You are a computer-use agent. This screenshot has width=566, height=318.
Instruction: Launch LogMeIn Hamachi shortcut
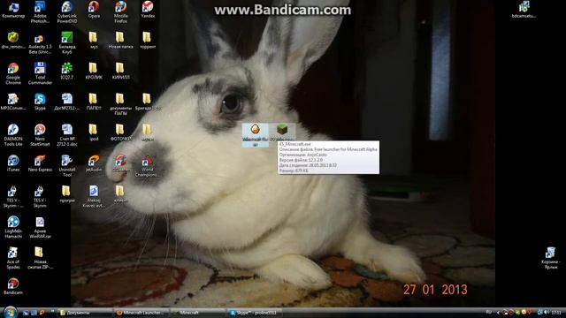(13, 227)
